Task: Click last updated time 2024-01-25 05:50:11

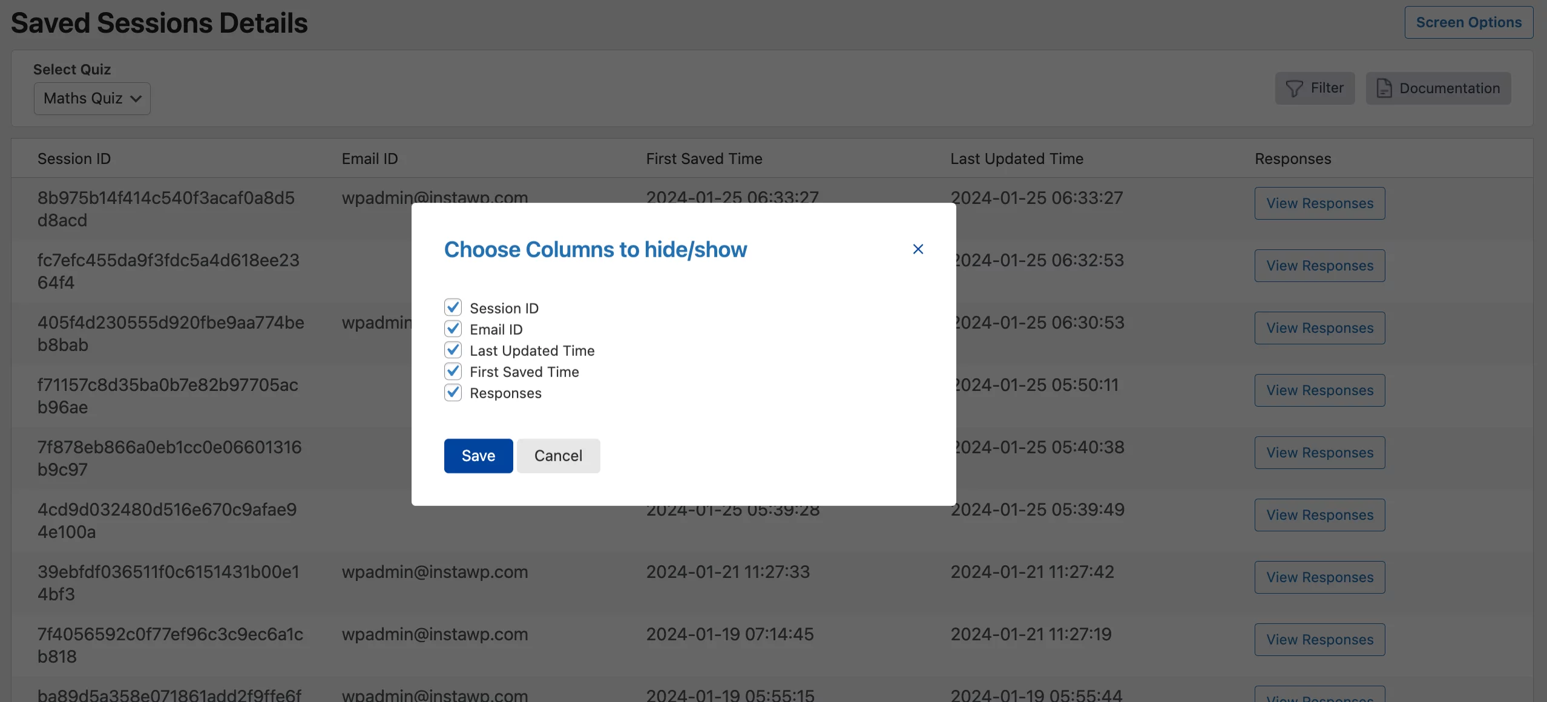Action: 1036,385
